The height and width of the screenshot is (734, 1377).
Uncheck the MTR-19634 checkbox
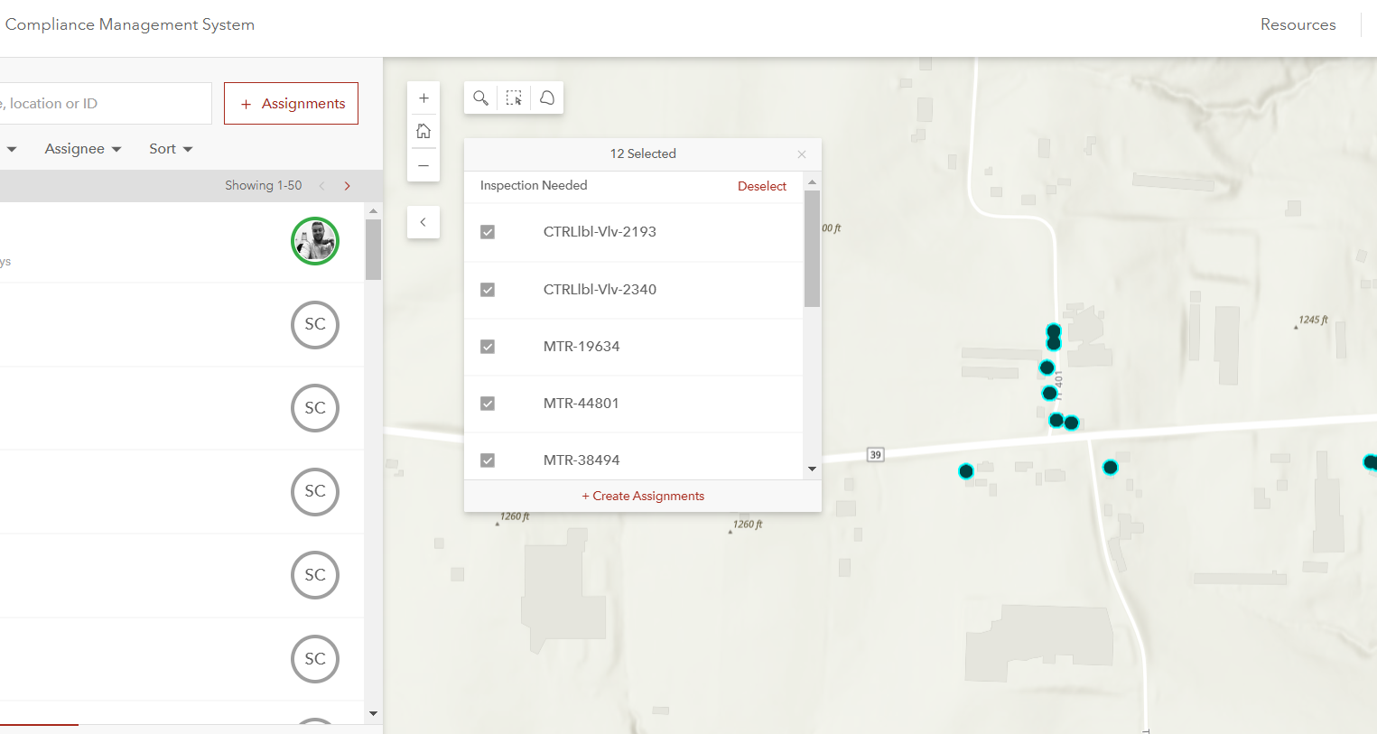point(488,346)
